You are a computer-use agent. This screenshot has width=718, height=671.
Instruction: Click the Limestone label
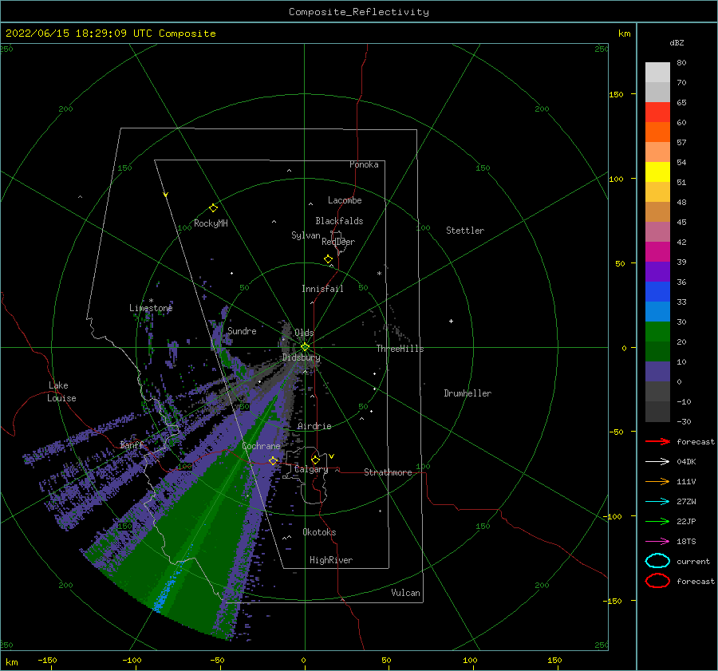151,308
